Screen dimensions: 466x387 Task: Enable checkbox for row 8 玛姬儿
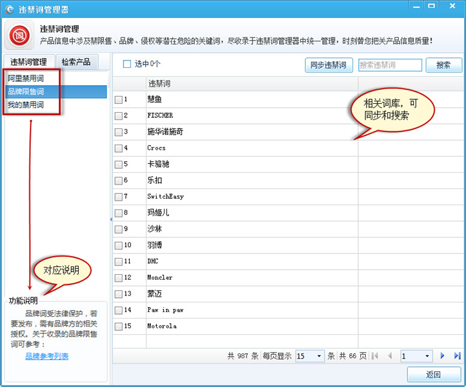119,213
